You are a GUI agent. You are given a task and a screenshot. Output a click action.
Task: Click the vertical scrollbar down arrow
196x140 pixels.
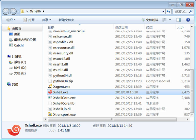point(192,115)
